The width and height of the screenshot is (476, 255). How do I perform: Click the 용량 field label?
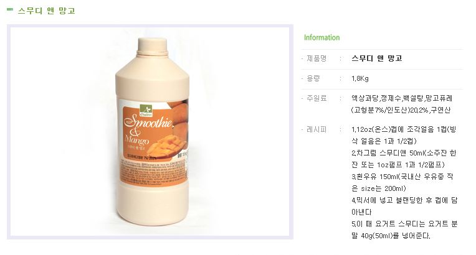(x=313, y=78)
